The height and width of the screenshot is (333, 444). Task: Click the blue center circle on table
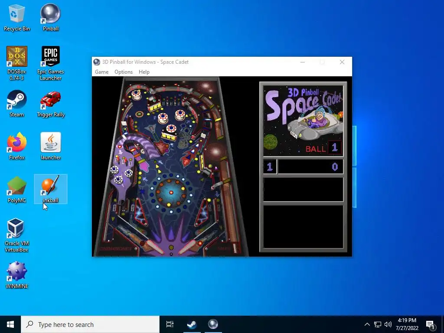pos(171,193)
